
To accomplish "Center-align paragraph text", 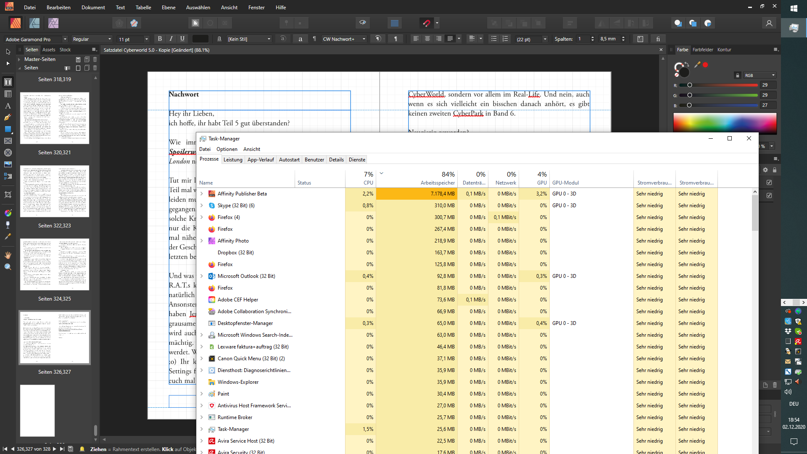I will (x=427, y=39).
